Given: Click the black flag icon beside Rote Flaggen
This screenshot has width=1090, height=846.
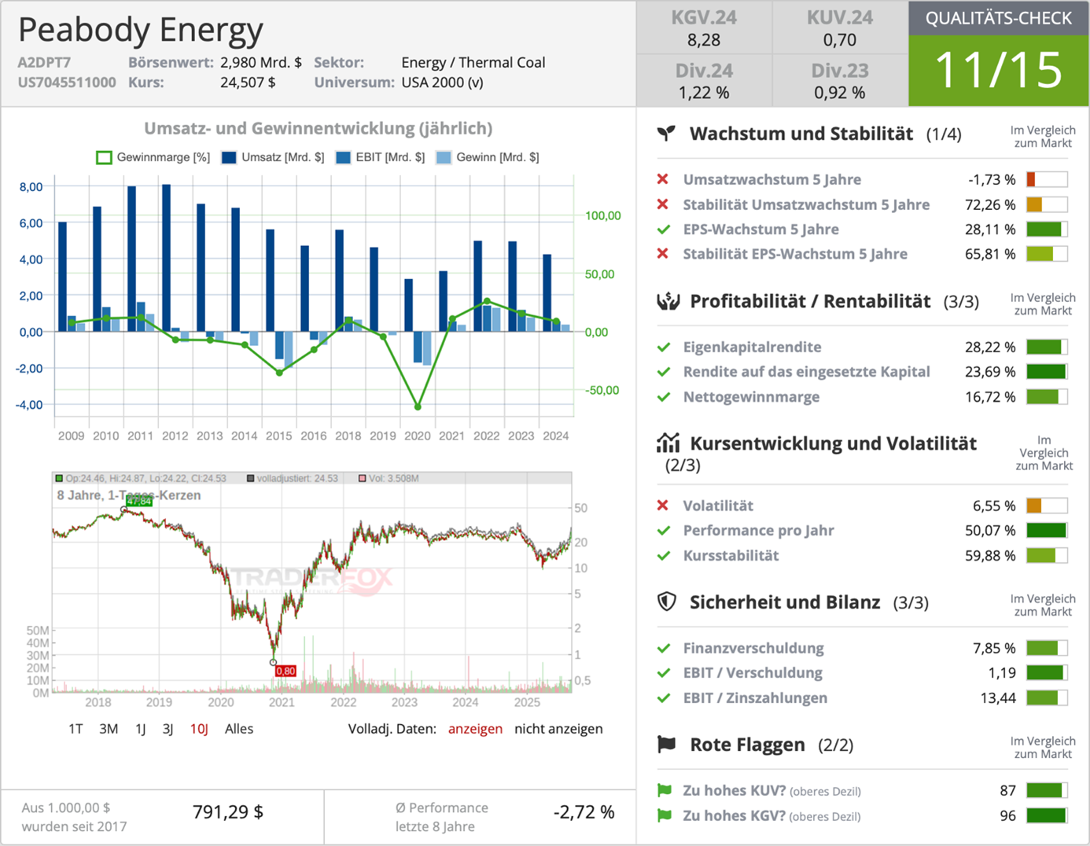Looking at the screenshot, I should 666,744.
